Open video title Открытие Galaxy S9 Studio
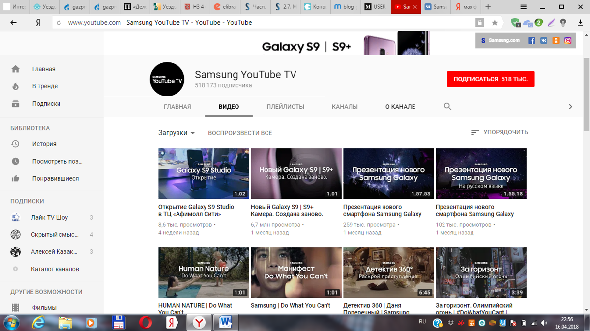 [x=196, y=210]
